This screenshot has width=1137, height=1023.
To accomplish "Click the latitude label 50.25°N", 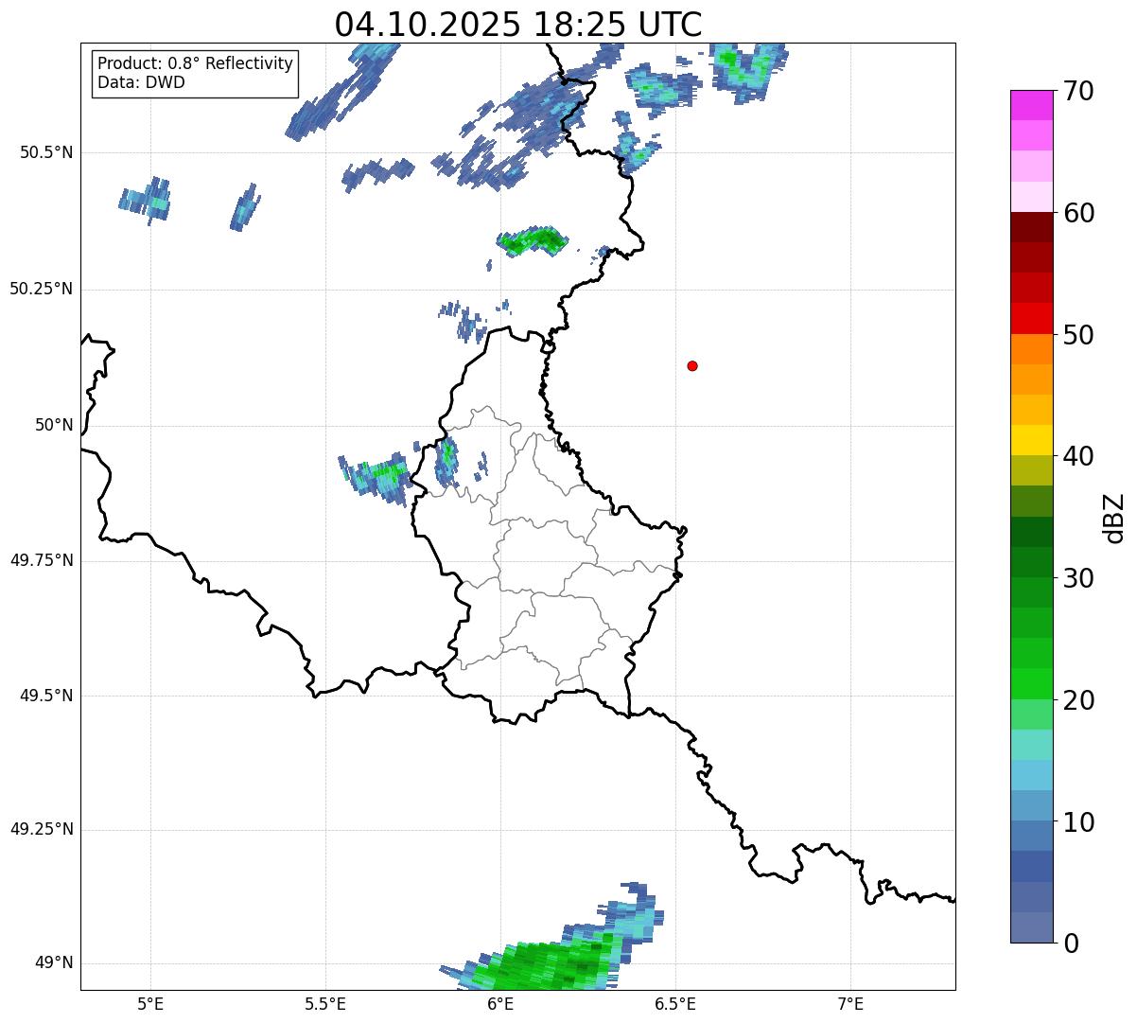I will click(41, 289).
